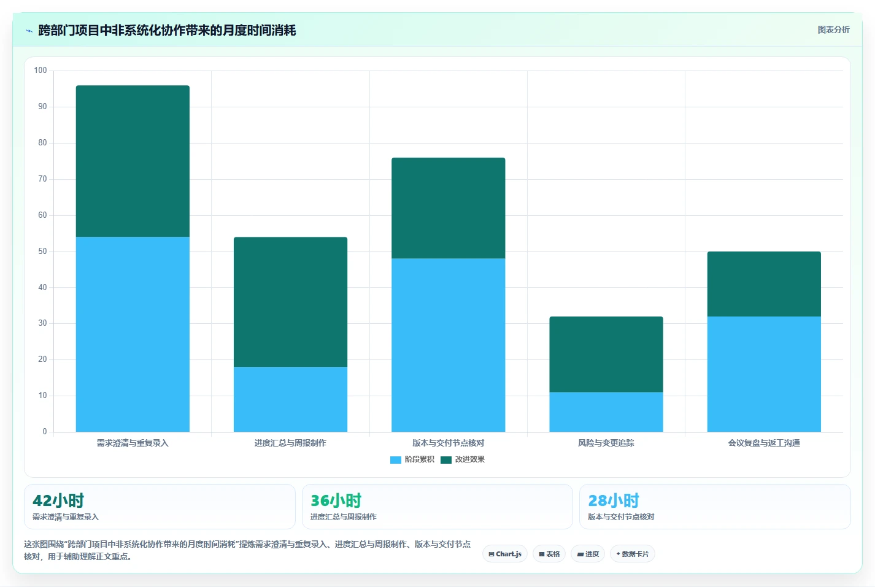Click the y-axis value 100

click(x=40, y=71)
